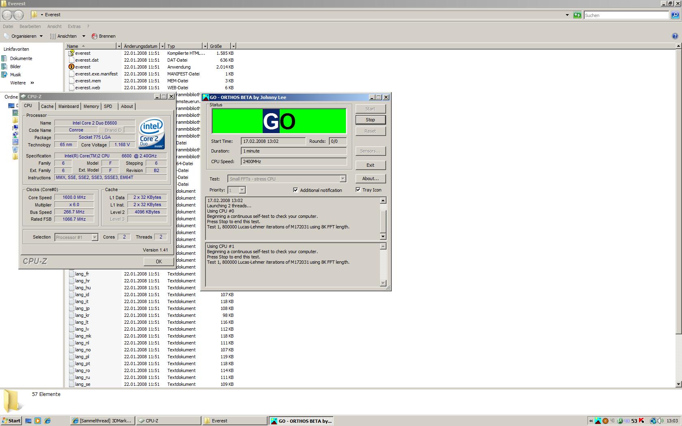This screenshot has height=426, width=682.
Task: Click the Start button on taskbar
Action: pos(11,421)
